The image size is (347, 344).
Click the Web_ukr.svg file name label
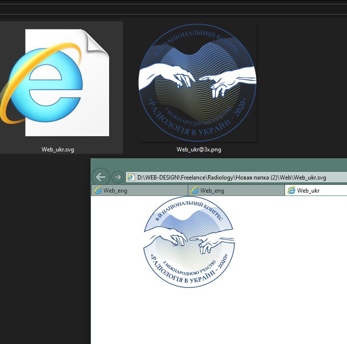[x=58, y=150]
